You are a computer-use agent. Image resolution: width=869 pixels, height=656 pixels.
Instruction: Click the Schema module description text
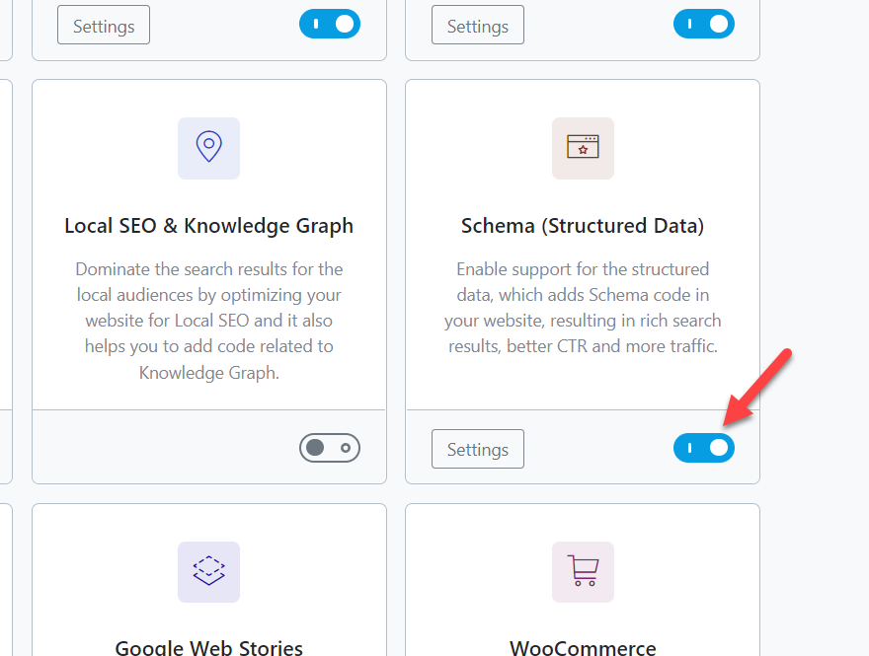point(583,307)
